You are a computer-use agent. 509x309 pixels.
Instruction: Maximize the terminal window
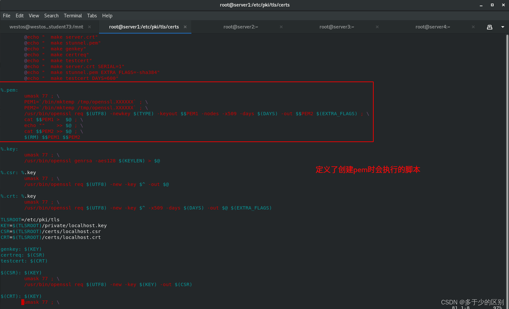pos(492,5)
